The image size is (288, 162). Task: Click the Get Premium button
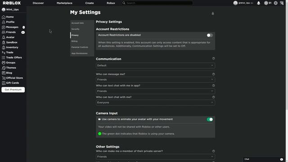point(13,90)
